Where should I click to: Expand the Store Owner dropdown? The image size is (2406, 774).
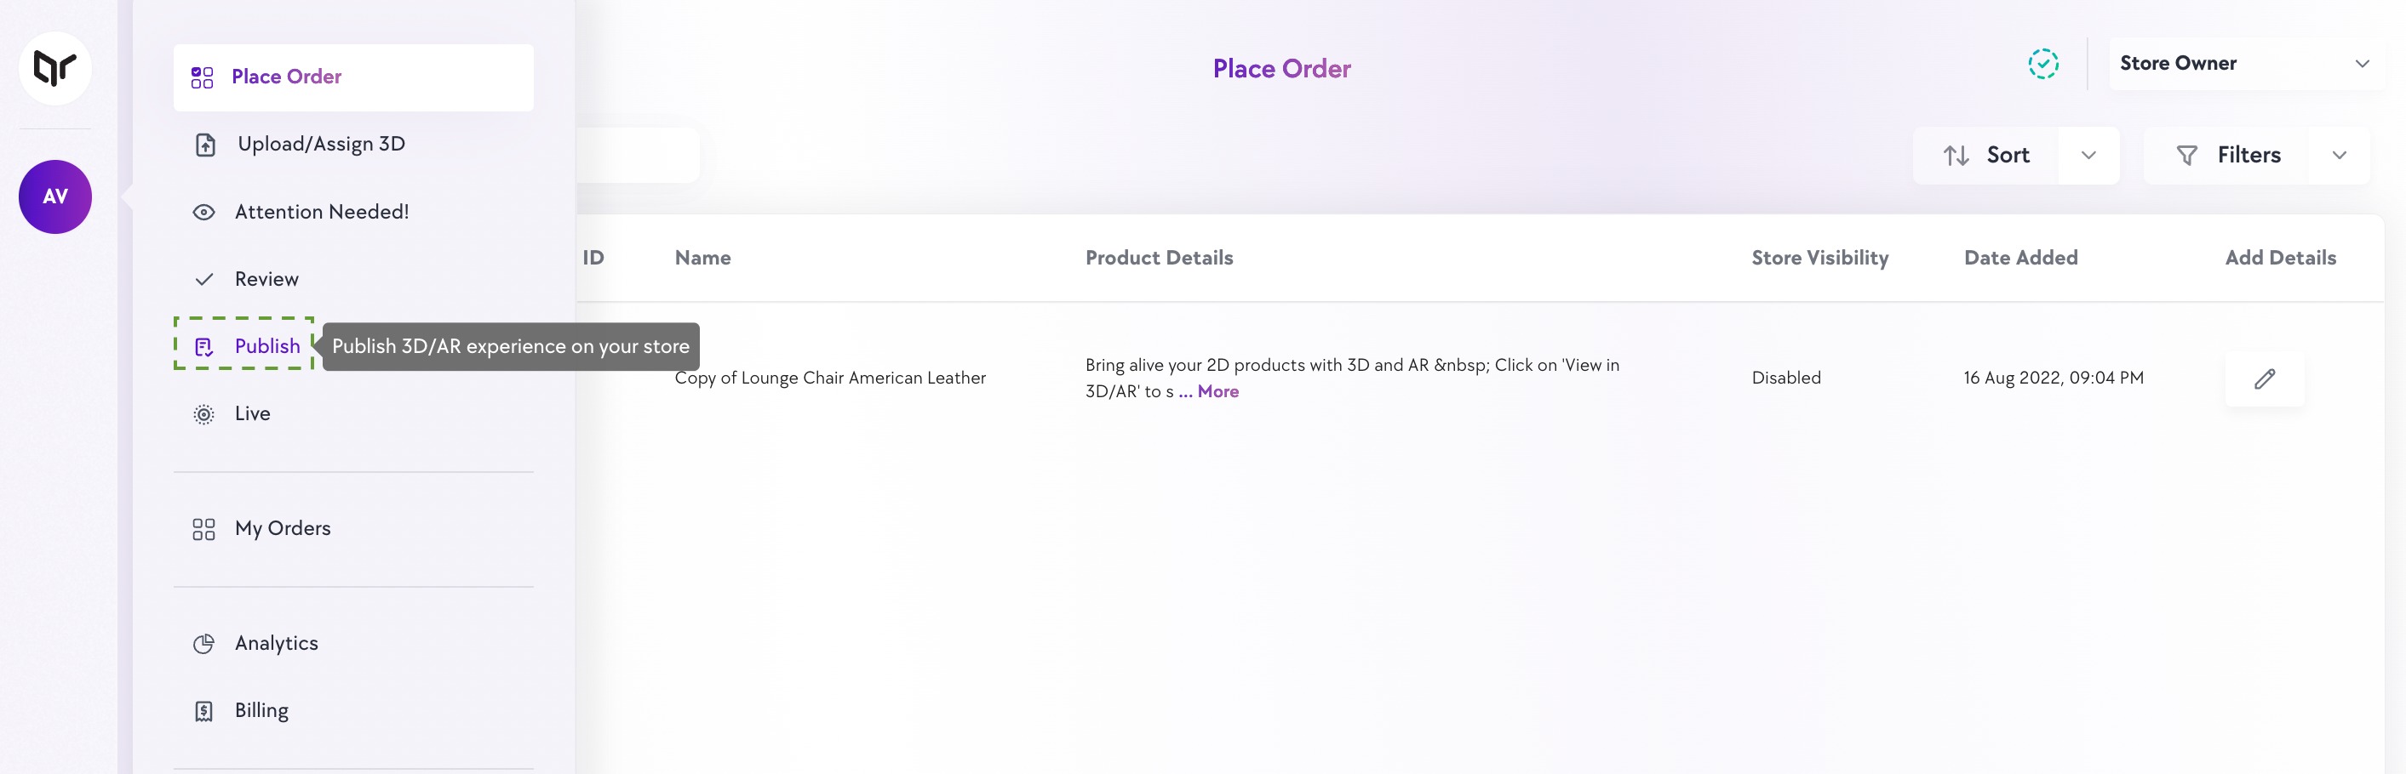point(2361,64)
